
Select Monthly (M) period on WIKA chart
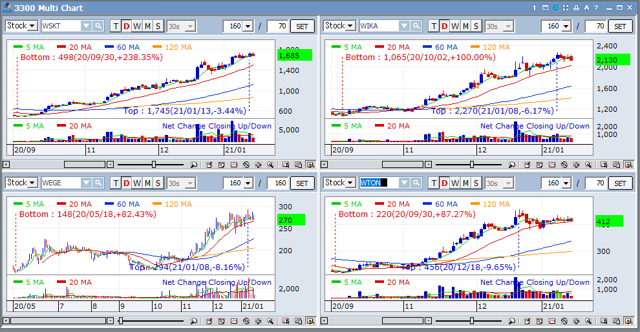pyautogui.click(x=465, y=26)
